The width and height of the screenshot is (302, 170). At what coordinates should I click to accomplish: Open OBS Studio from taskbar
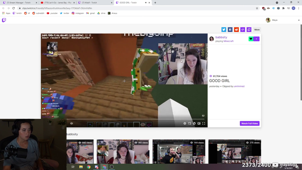pyautogui.click(x=112, y=167)
